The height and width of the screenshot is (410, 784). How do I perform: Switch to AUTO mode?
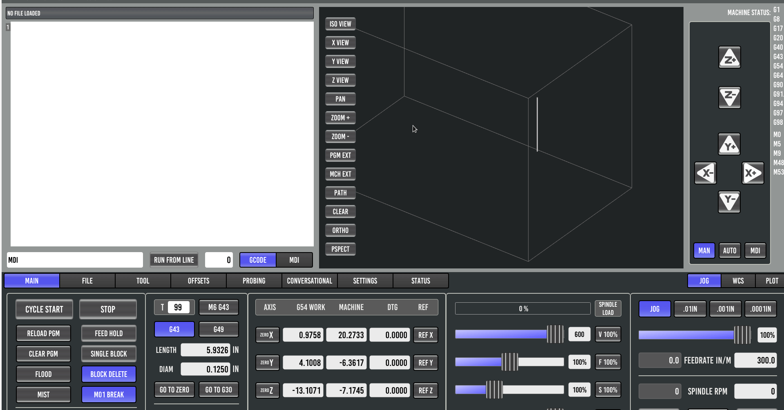coord(729,250)
